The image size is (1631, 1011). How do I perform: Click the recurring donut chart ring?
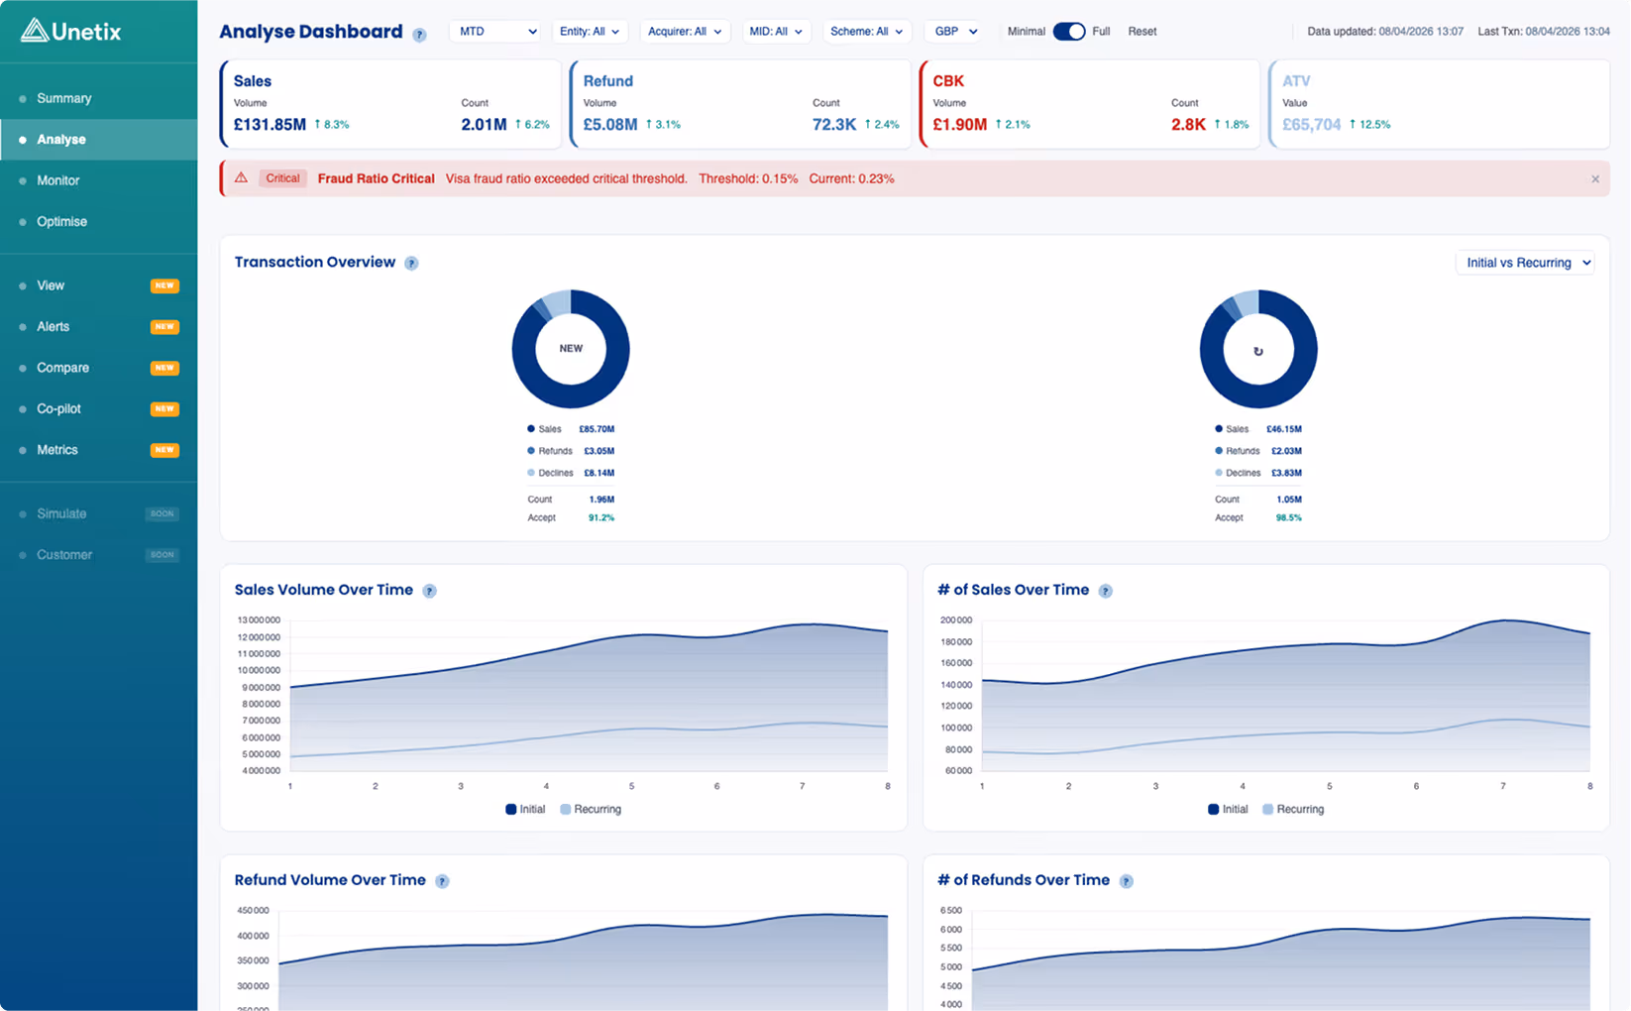point(1258,396)
